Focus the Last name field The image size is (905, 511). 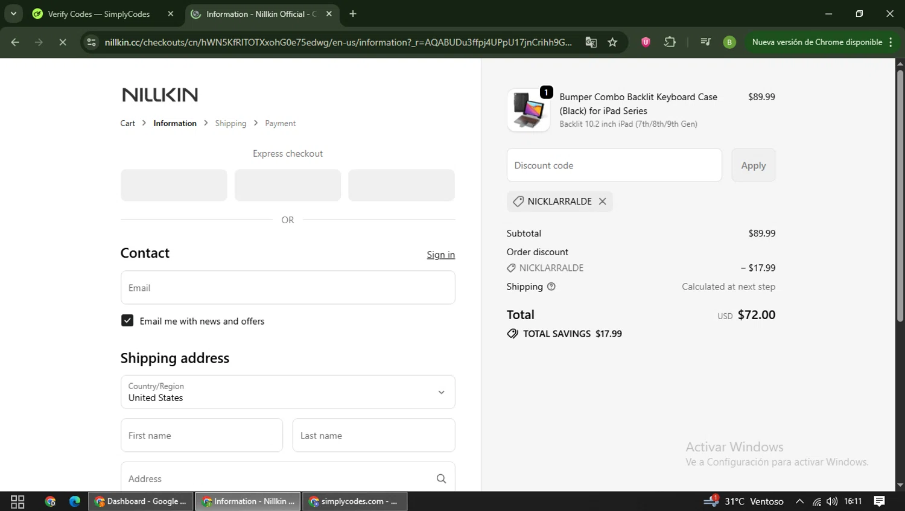374,436
